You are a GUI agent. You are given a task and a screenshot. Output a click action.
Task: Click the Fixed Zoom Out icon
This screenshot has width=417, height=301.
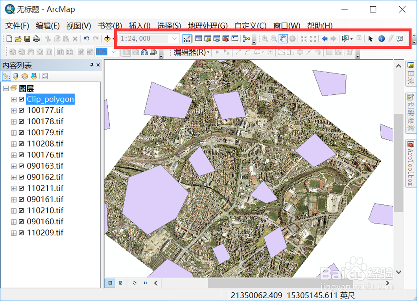313,39
